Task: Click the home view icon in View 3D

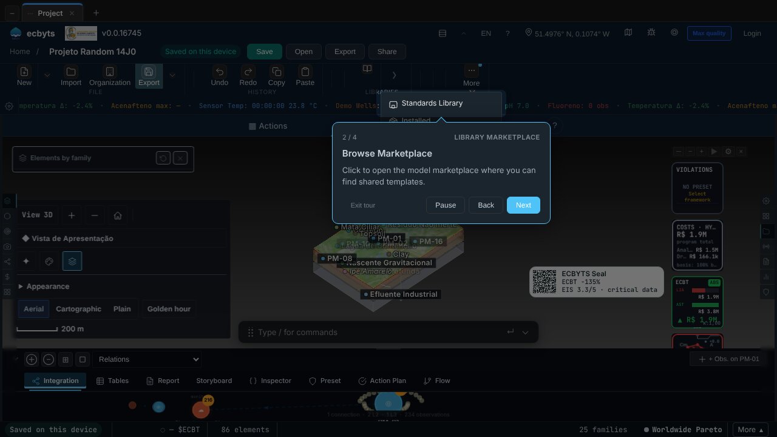Action: [118, 215]
